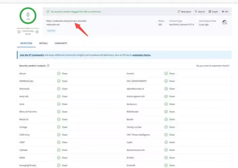Select the DETECTION tab
This screenshot has width=238, height=168.
(x=26, y=43)
